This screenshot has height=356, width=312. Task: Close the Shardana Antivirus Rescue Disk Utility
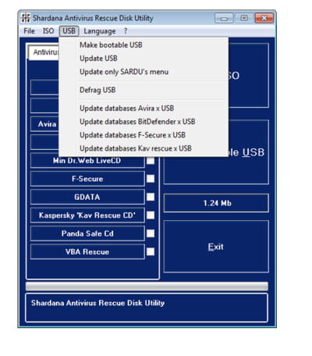264,18
